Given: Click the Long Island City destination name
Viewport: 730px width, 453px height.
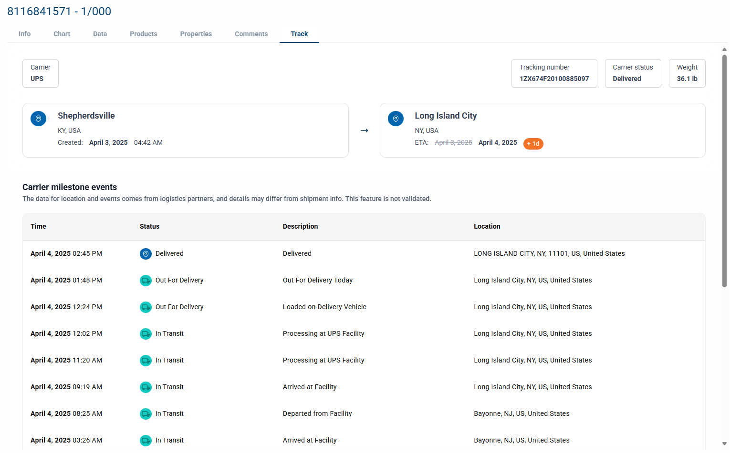Looking at the screenshot, I should [446, 116].
